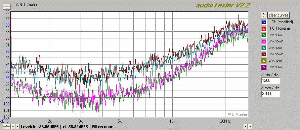Click the up arrow of the spinner beside clear curves

pyautogui.click(x=264, y=13)
